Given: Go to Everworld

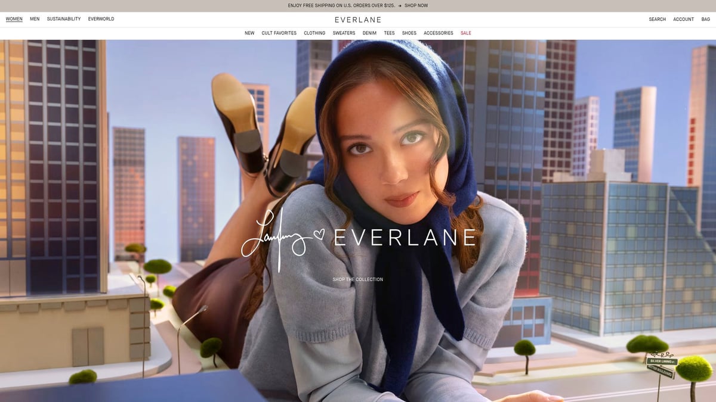Looking at the screenshot, I should (x=101, y=19).
